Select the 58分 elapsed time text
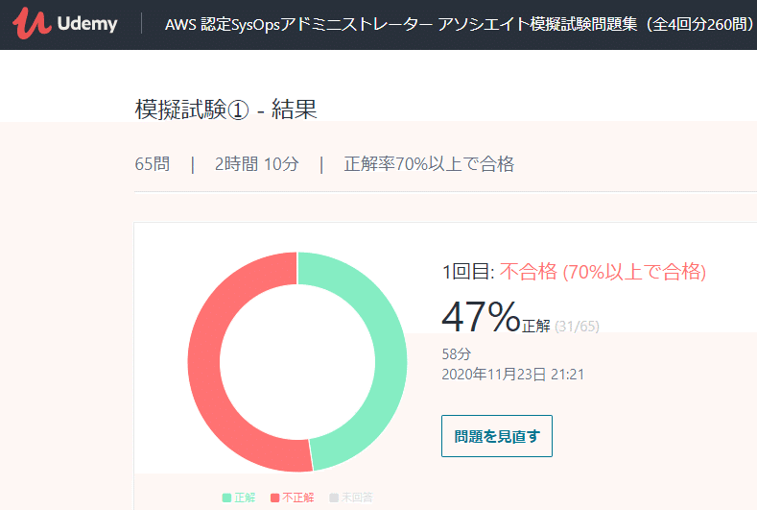757x510 pixels. (x=457, y=353)
